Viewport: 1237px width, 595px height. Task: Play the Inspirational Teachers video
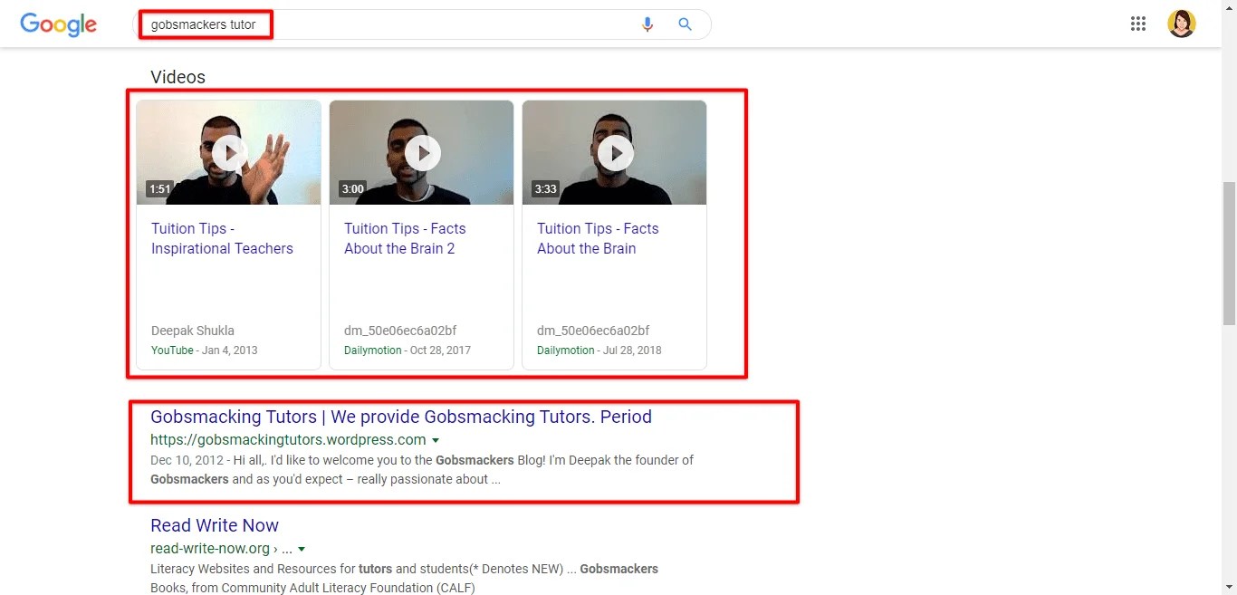pyautogui.click(x=229, y=152)
